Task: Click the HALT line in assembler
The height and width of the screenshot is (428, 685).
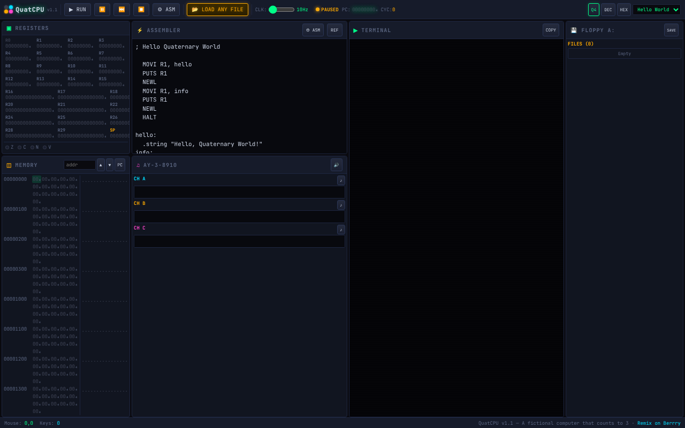Action: point(149,118)
